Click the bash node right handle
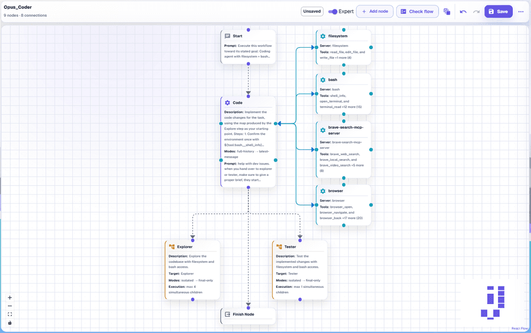Image resolution: width=531 pixels, height=333 pixels. (371, 94)
